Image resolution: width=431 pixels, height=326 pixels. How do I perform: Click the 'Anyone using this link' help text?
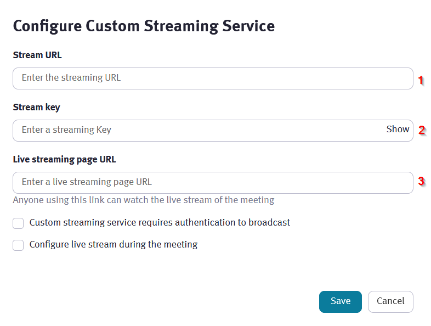pyautogui.click(x=143, y=200)
